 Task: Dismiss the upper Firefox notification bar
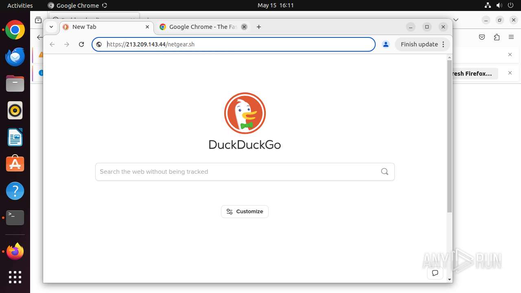pyautogui.click(x=510, y=55)
